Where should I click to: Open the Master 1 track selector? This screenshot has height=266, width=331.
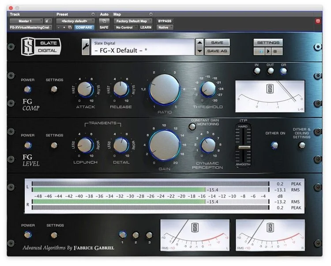coord(26,21)
